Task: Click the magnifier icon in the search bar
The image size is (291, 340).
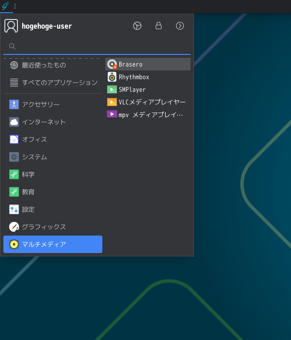Action: point(12,46)
